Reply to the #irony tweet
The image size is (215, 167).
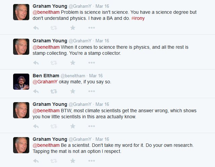click(36, 28)
